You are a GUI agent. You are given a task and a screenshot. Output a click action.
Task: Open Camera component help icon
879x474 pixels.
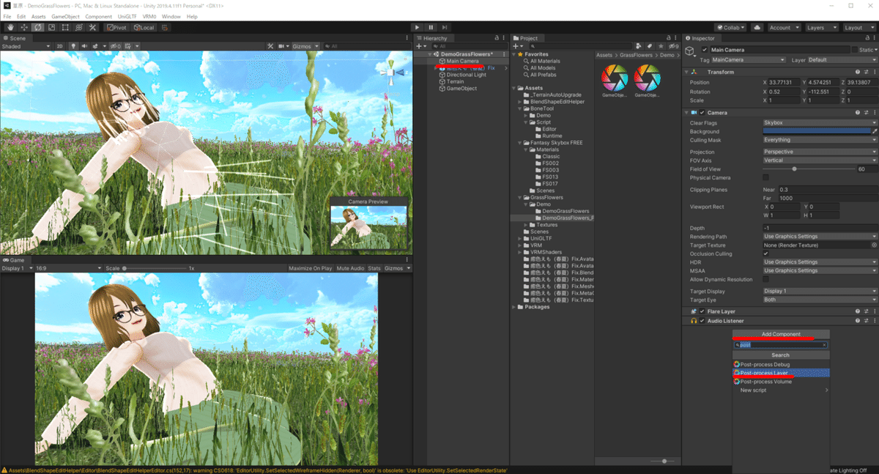[x=857, y=113]
